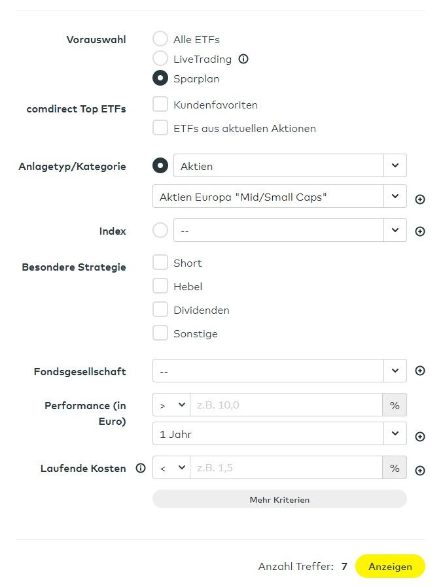Viewport: 443px width, 587px height.
Task: Check ETFs aus aktuellen Aktionen
Action: pyautogui.click(x=160, y=128)
